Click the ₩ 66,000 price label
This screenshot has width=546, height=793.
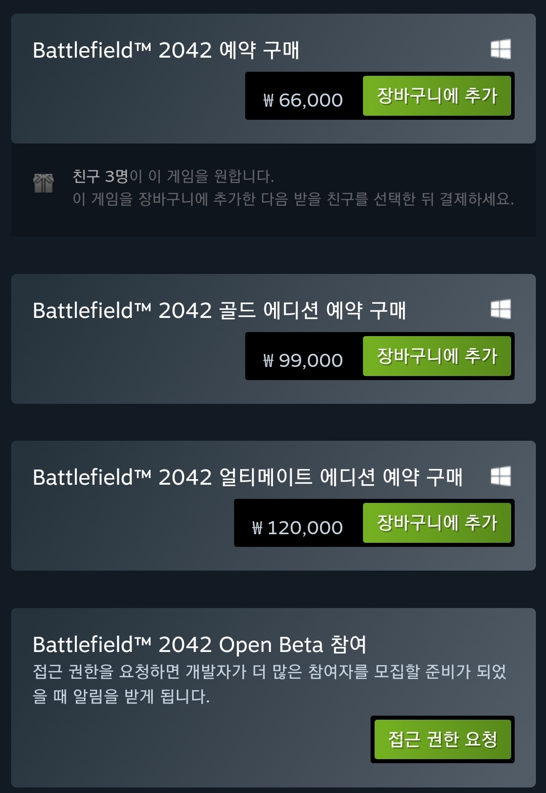303,100
